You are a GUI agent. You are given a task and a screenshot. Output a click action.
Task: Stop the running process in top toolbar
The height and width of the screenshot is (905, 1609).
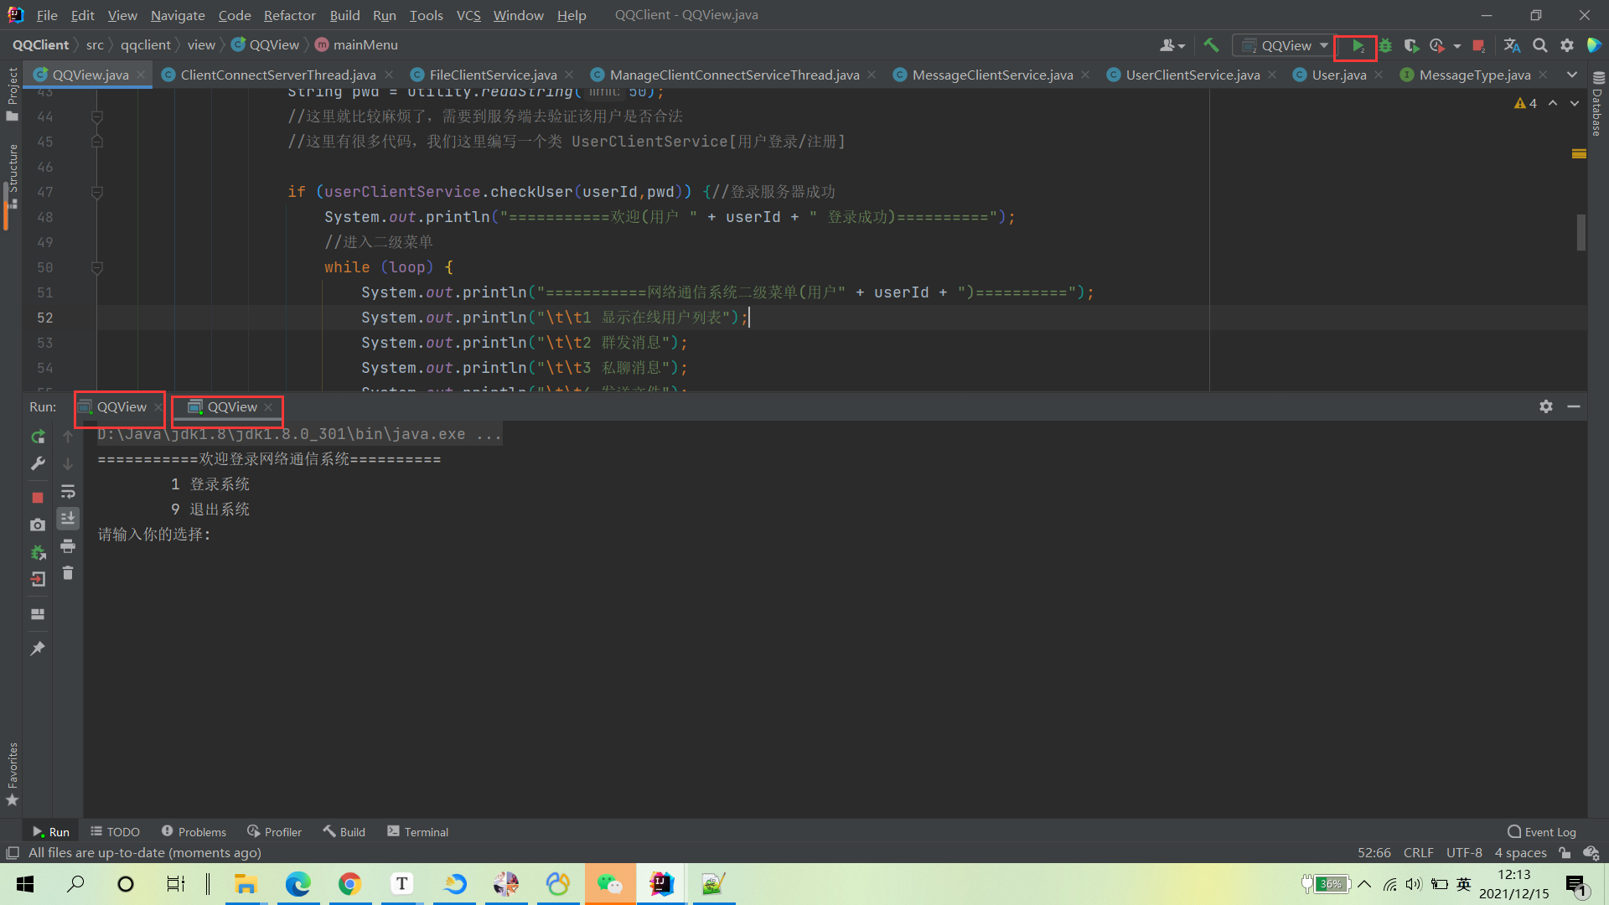tap(1479, 46)
